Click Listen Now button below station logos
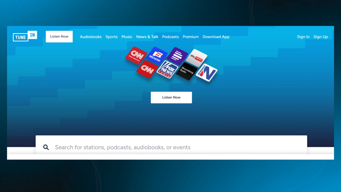Viewport: 341px width, 192px height. coord(171,97)
